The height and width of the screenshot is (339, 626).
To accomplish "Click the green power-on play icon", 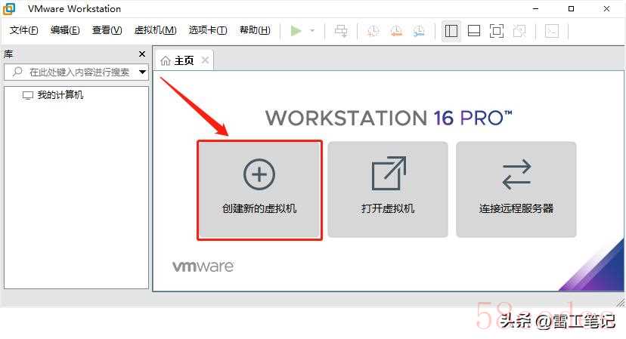I will (x=296, y=31).
